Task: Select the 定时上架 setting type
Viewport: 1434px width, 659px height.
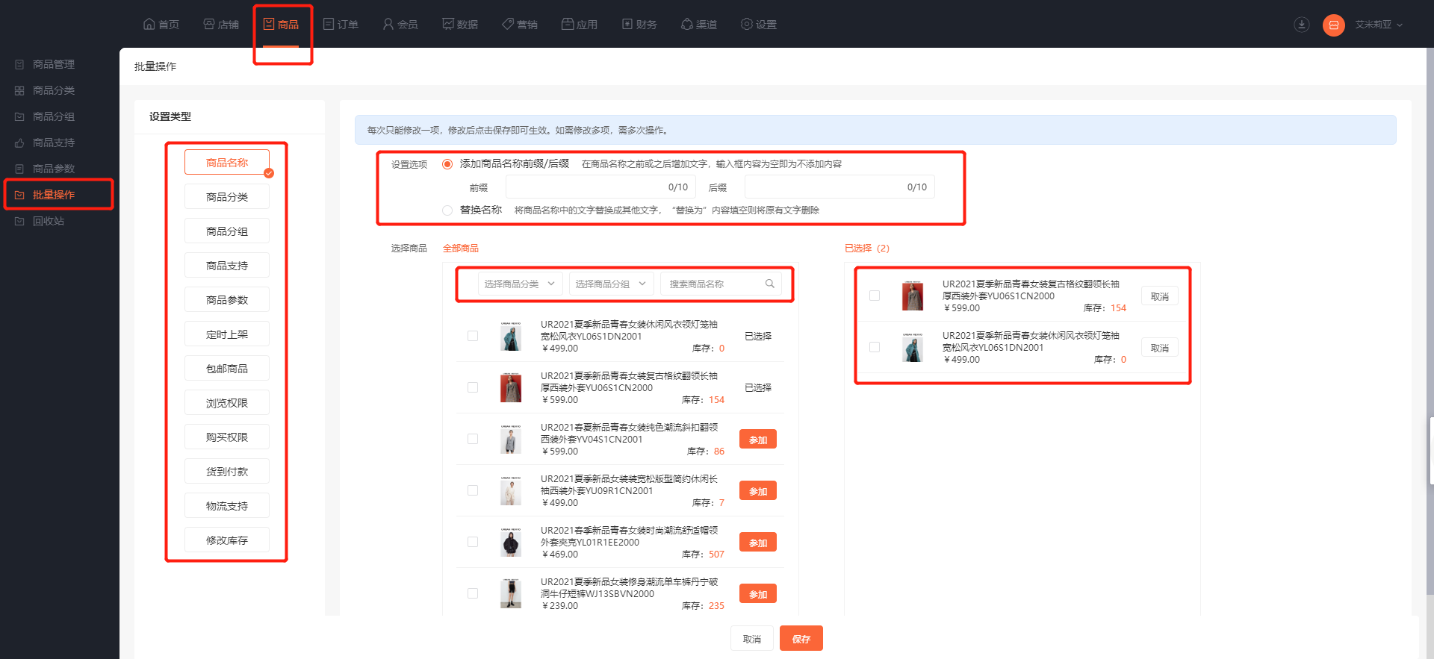Action: click(227, 334)
